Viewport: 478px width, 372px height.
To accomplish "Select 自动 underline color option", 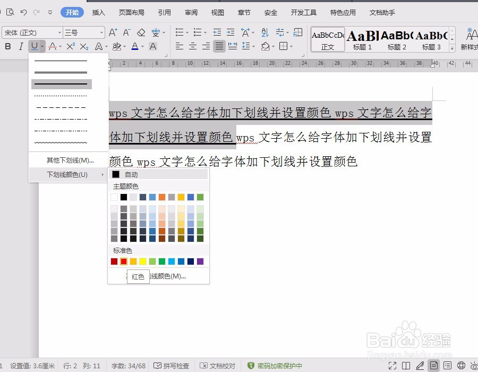I will 158,174.
